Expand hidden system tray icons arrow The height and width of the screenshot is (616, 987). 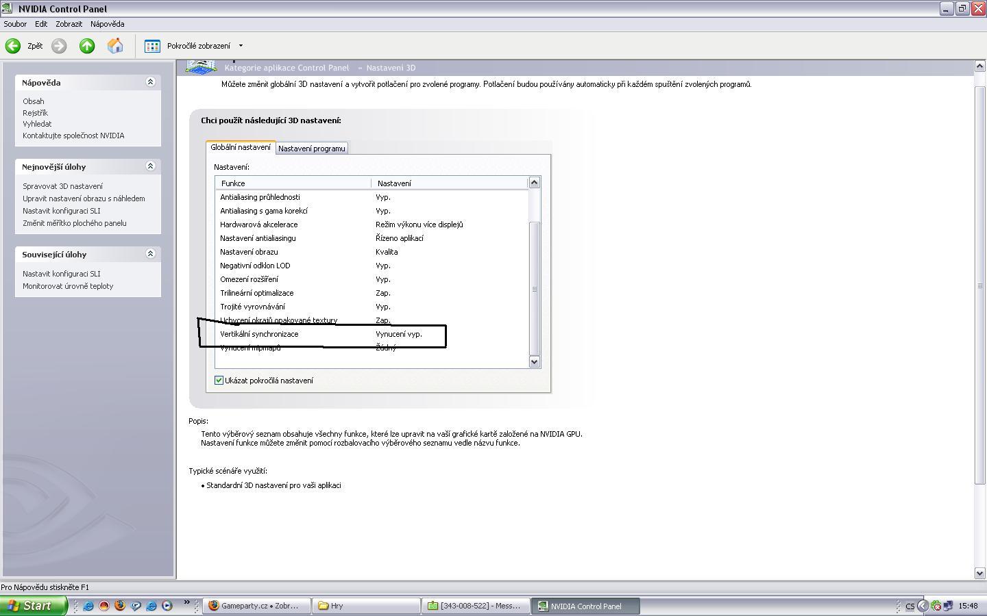coord(923,606)
